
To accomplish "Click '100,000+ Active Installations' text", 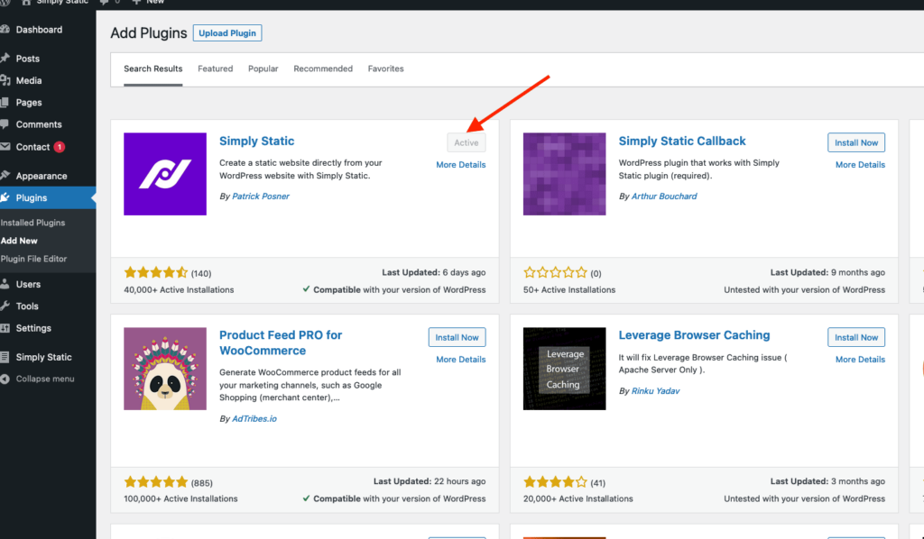I will pos(180,498).
